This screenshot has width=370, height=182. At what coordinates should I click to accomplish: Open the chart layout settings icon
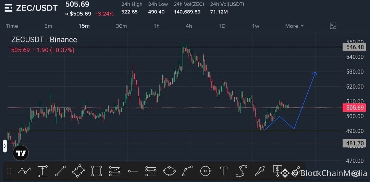click(333, 26)
